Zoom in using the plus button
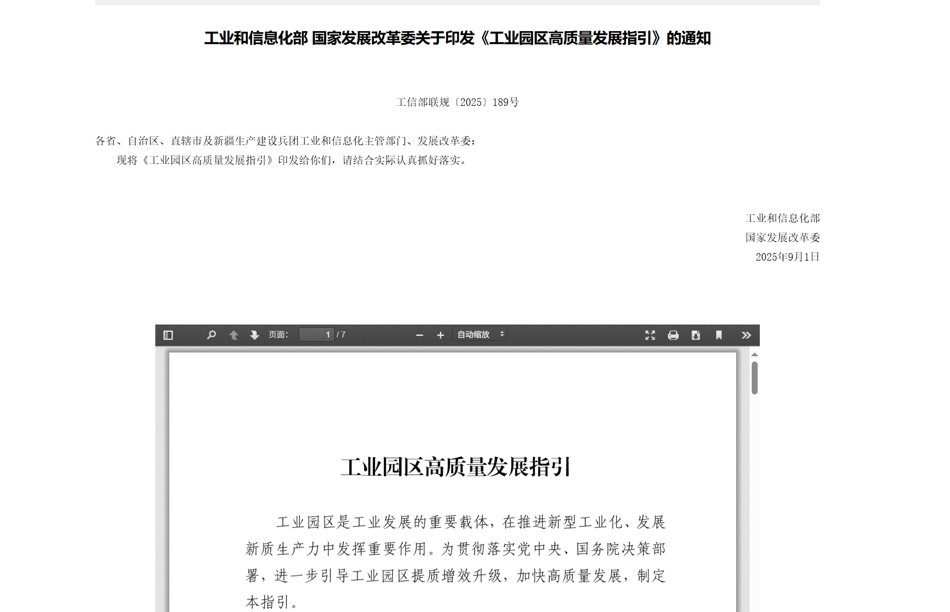The image size is (950, 612). 441,335
